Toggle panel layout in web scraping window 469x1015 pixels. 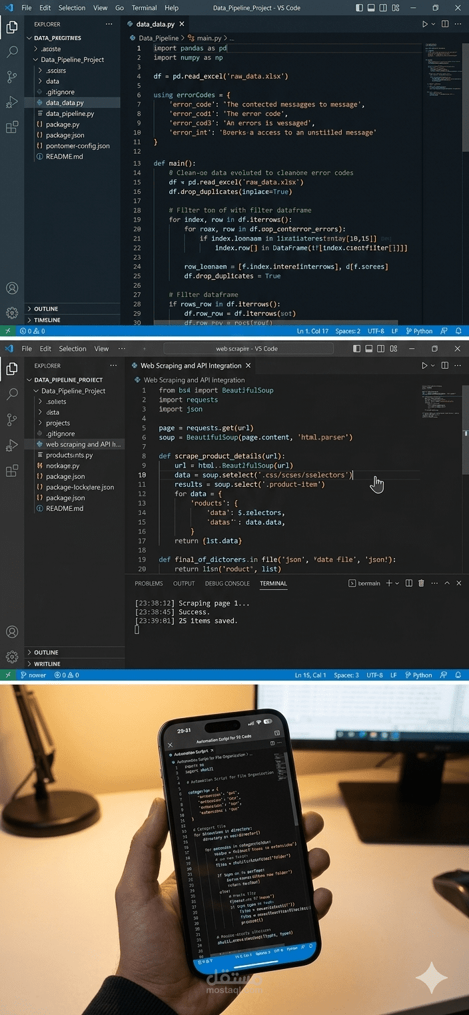coord(368,348)
